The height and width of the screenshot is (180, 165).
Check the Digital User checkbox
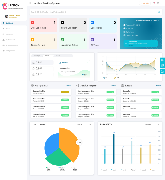tap(125, 32)
